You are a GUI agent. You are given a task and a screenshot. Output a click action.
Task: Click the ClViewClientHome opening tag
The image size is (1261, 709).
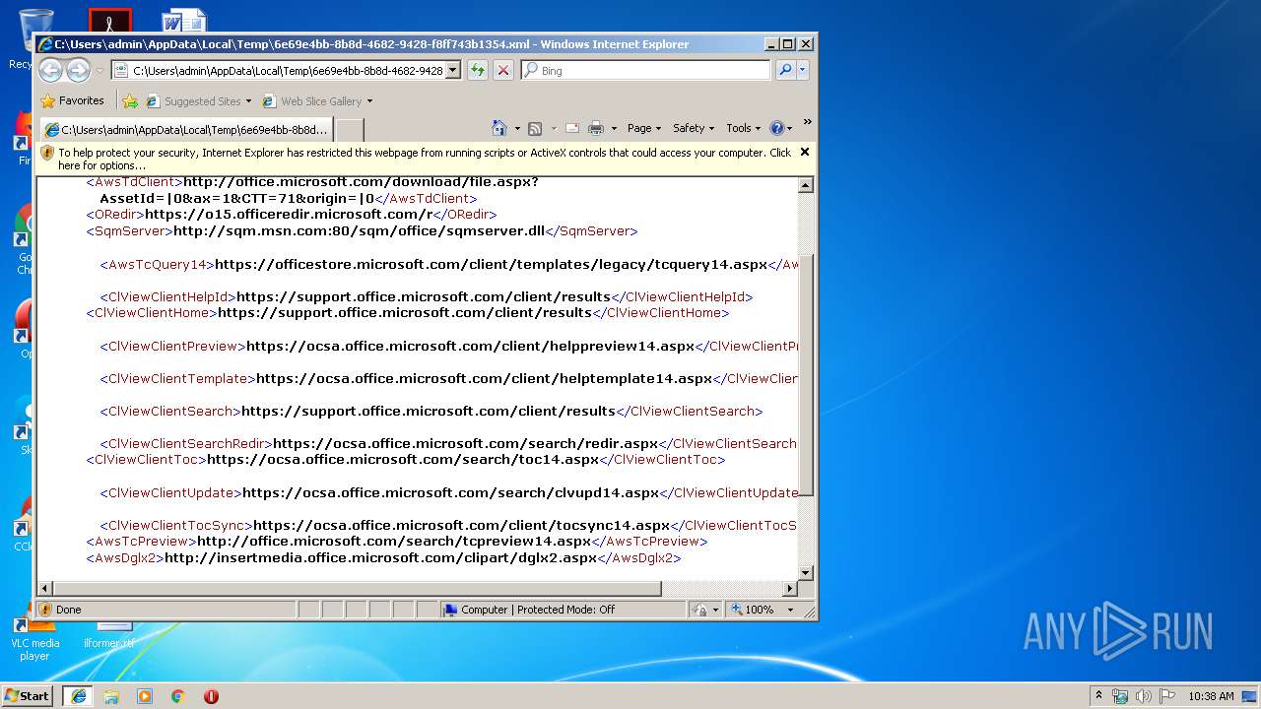click(x=152, y=313)
